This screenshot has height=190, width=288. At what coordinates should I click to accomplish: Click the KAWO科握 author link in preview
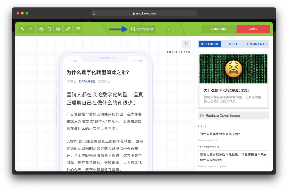(87, 82)
